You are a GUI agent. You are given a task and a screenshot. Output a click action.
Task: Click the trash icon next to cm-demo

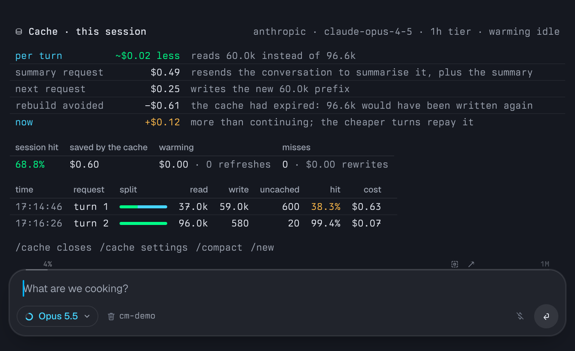click(111, 316)
